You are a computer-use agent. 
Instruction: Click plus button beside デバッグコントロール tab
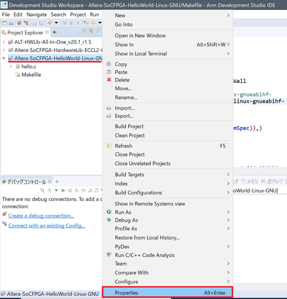pyautogui.click(x=57, y=182)
